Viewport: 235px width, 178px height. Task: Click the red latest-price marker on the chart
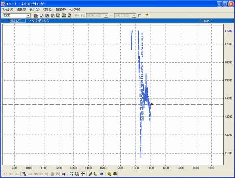(x=152, y=104)
